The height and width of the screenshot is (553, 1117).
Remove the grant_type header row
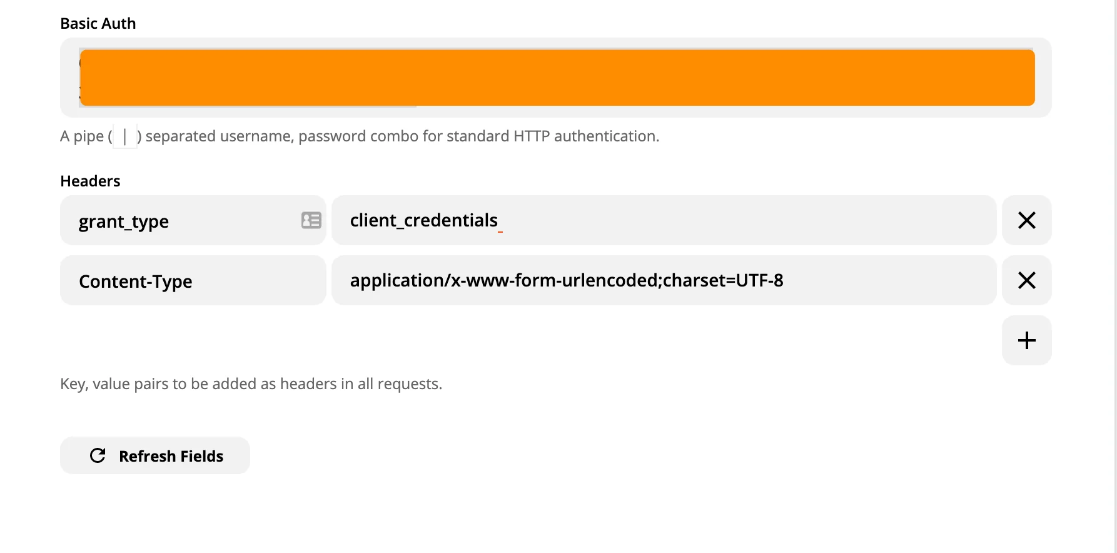[1026, 220]
